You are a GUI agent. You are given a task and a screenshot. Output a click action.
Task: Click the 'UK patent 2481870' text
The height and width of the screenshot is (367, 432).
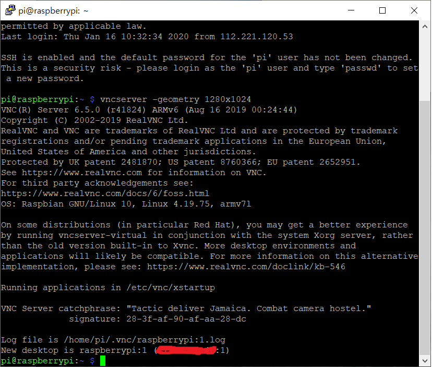(x=113, y=162)
